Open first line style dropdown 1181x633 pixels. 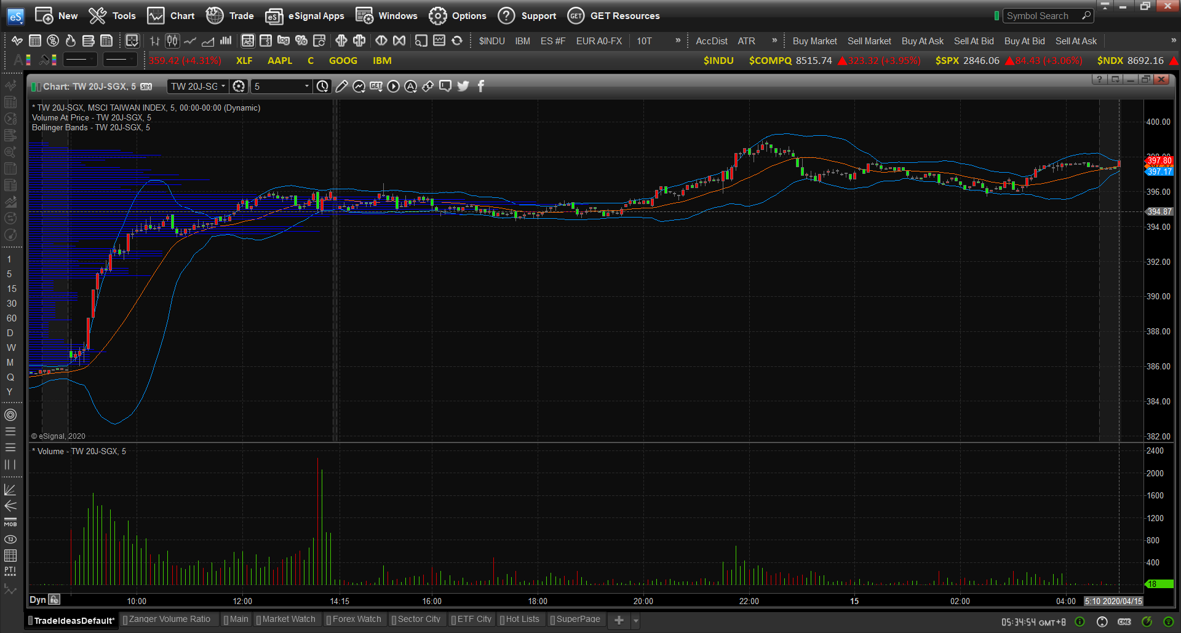click(80, 60)
